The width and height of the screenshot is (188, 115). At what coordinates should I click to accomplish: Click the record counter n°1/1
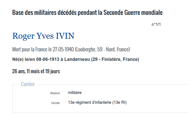click(156, 24)
